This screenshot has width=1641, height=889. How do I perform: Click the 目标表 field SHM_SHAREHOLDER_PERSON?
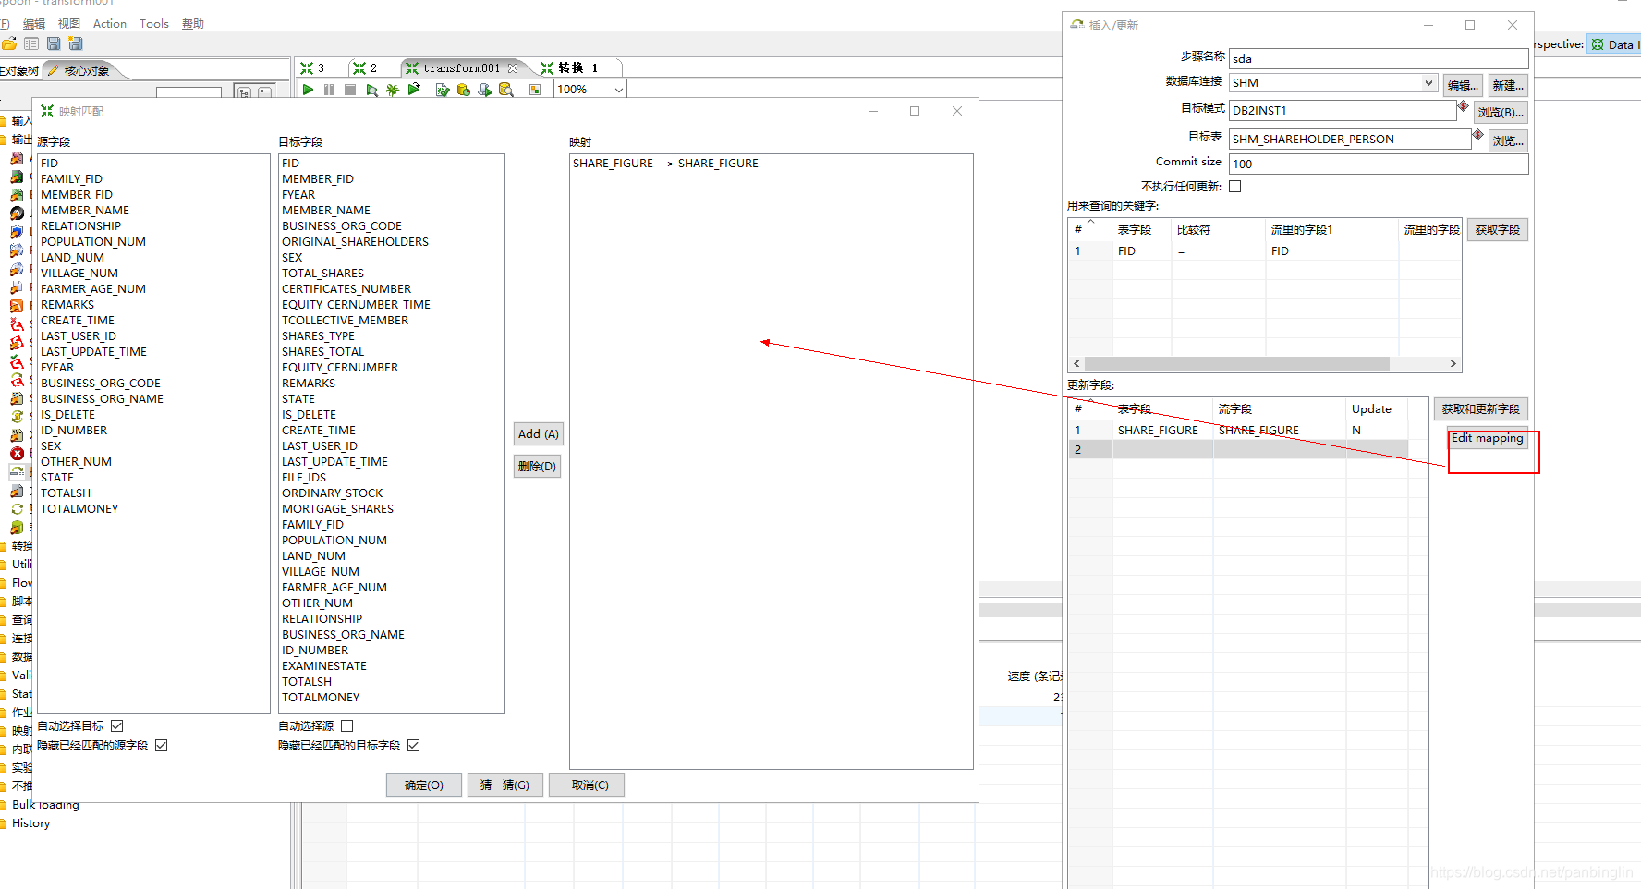1350,140
